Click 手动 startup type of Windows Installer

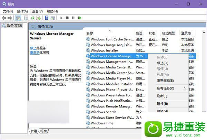point(165,50)
